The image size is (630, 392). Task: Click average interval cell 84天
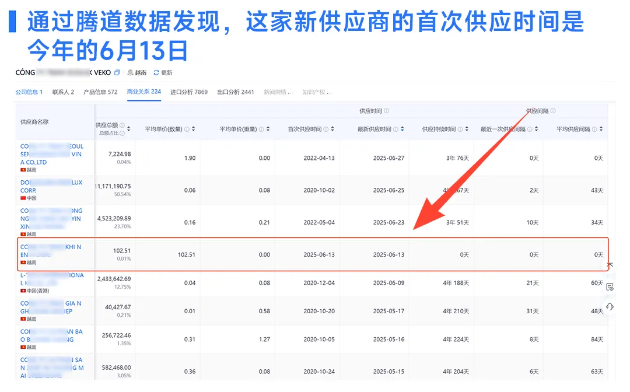(x=597, y=339)
